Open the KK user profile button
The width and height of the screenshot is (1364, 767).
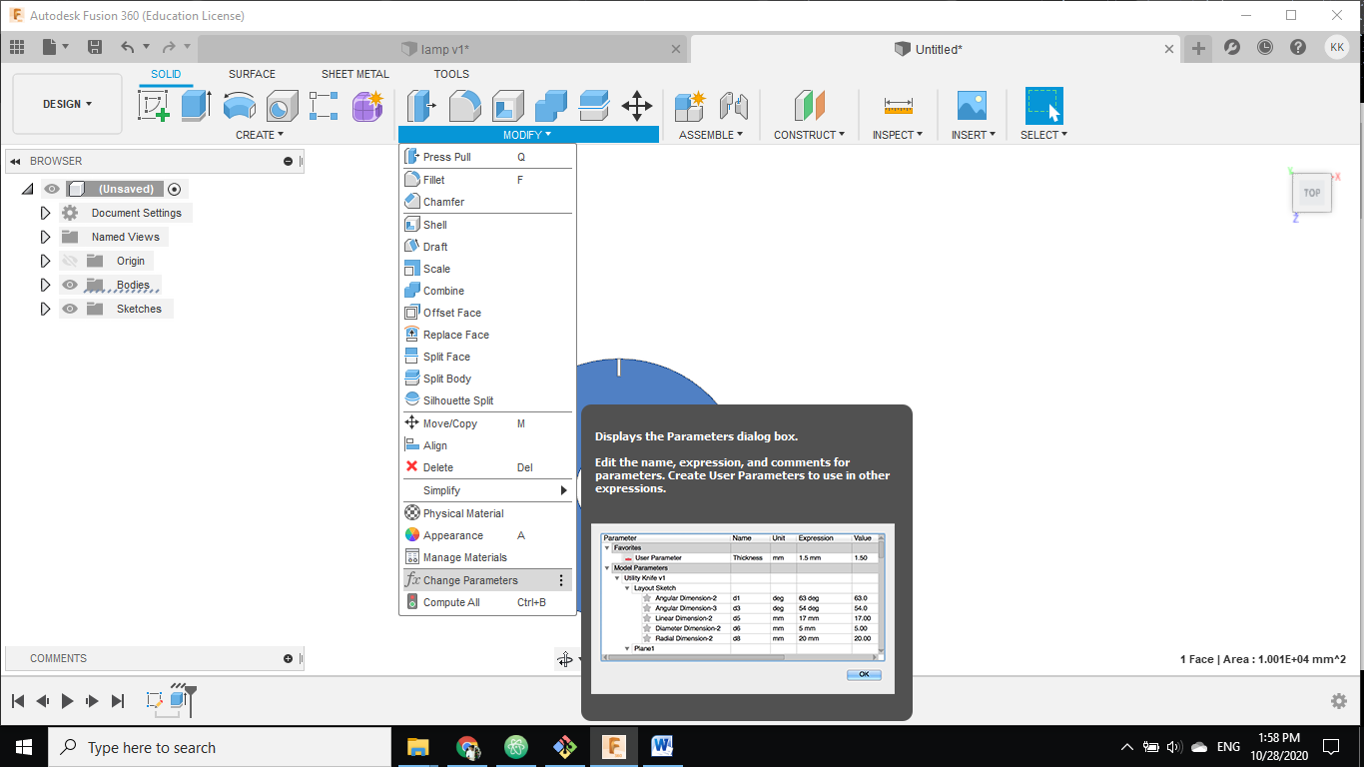coord(1337,47)
